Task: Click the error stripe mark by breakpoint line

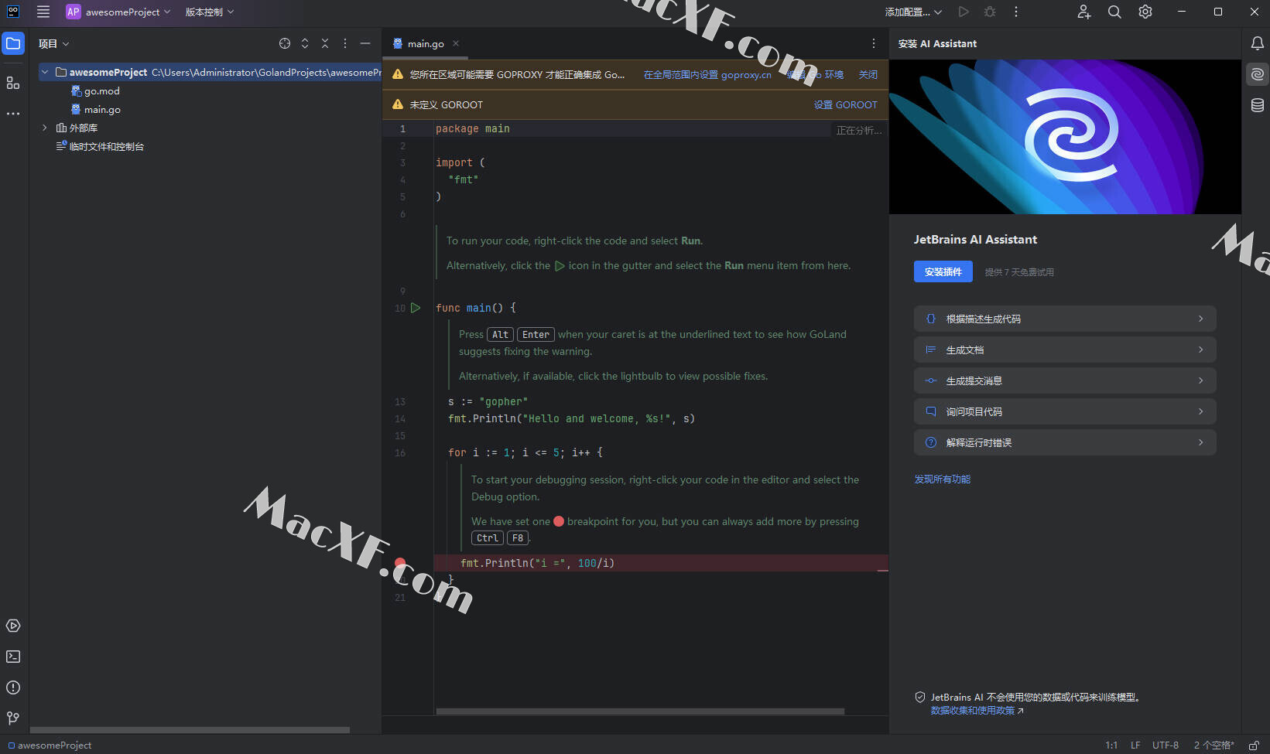Action: pyautogui.click(x=883, y=571)
